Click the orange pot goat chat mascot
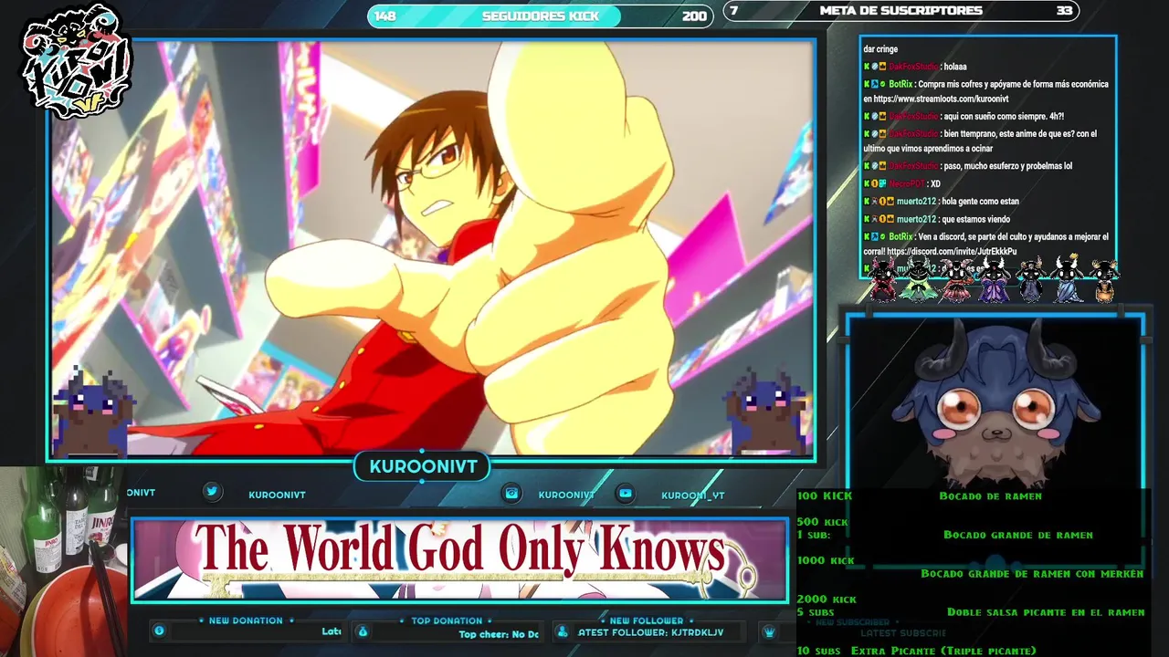 pyautogui.click(x=1105, y=279)
